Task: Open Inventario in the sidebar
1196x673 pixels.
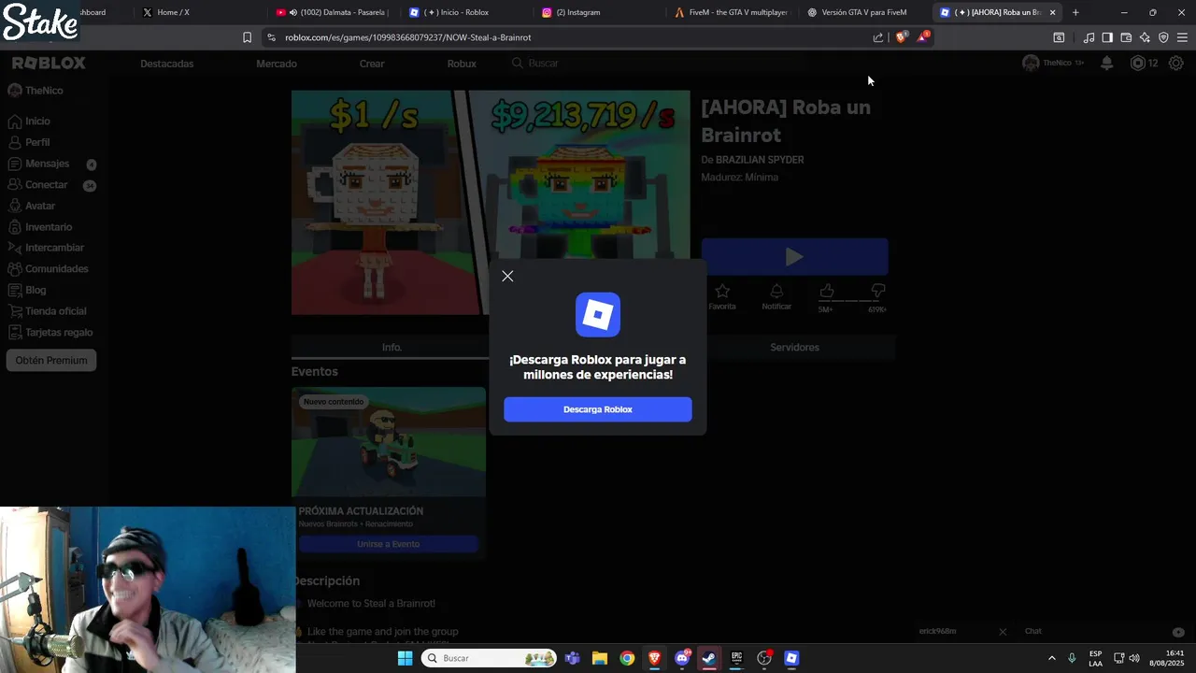Action: (x=40, y=227)
